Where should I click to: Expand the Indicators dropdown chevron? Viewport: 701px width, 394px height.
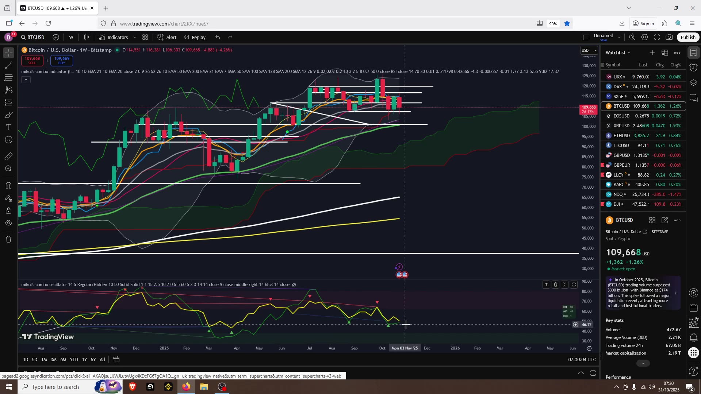pos(135,37)
